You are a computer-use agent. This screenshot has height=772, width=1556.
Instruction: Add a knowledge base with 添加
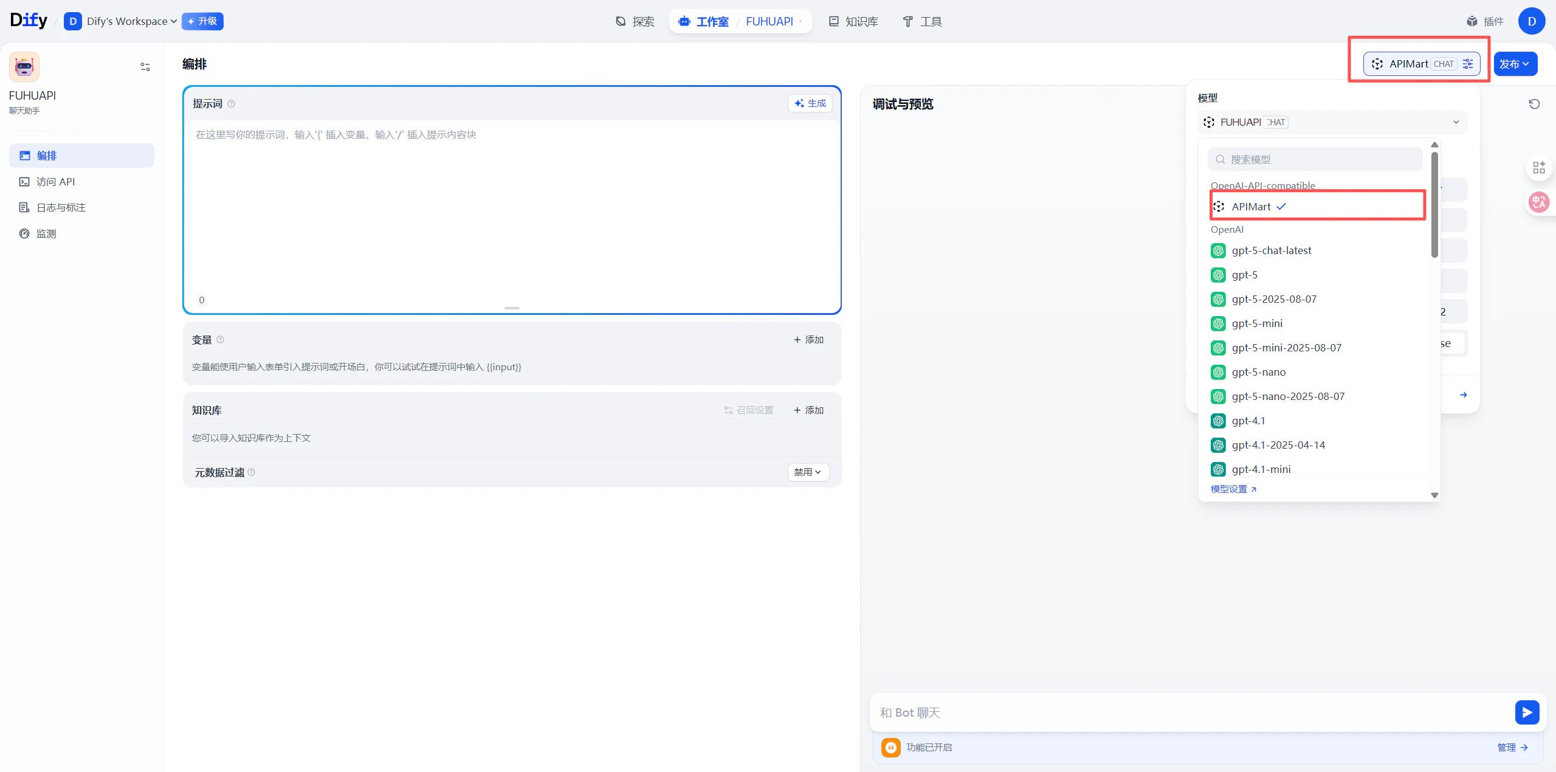808,410
